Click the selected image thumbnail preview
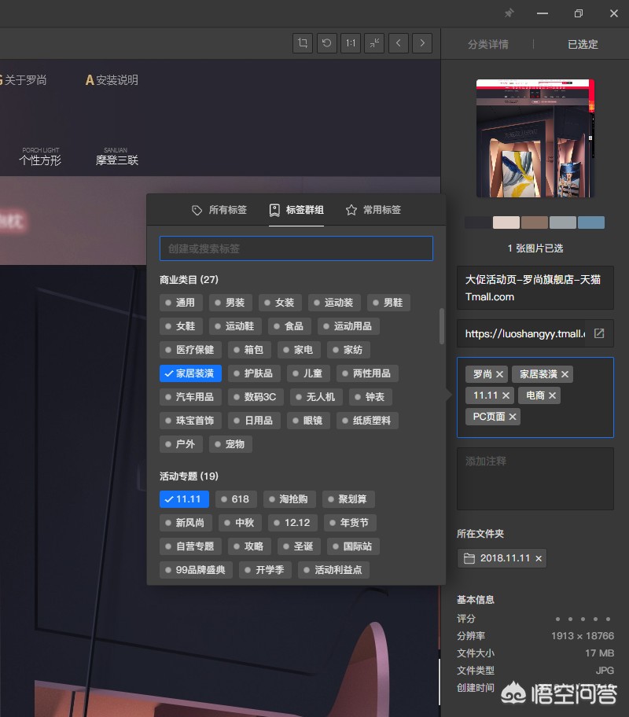629x717 pixels. click(535, 138)
